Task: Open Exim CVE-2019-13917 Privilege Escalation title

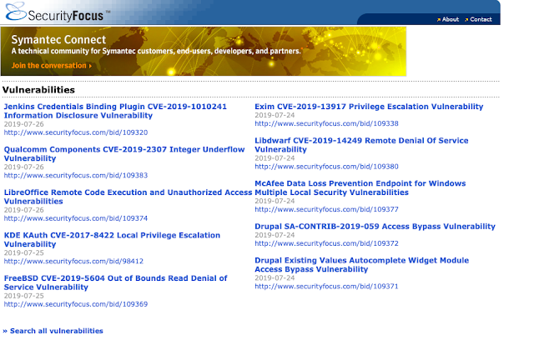Action: (x=369, y=107)
